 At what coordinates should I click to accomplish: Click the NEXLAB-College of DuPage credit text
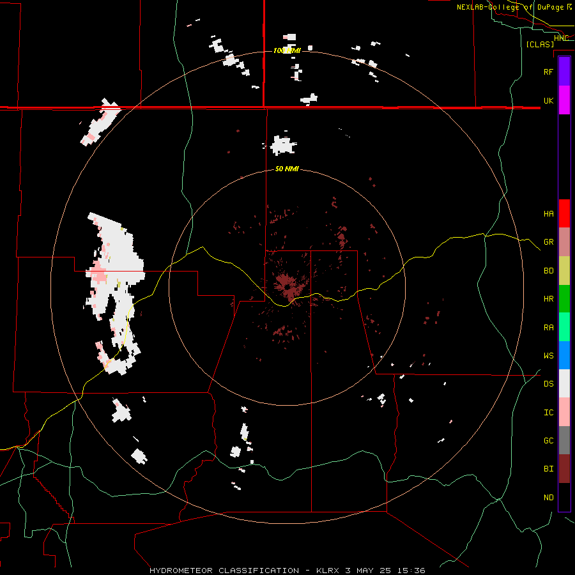pyautogui.click(x=514, y=7)
